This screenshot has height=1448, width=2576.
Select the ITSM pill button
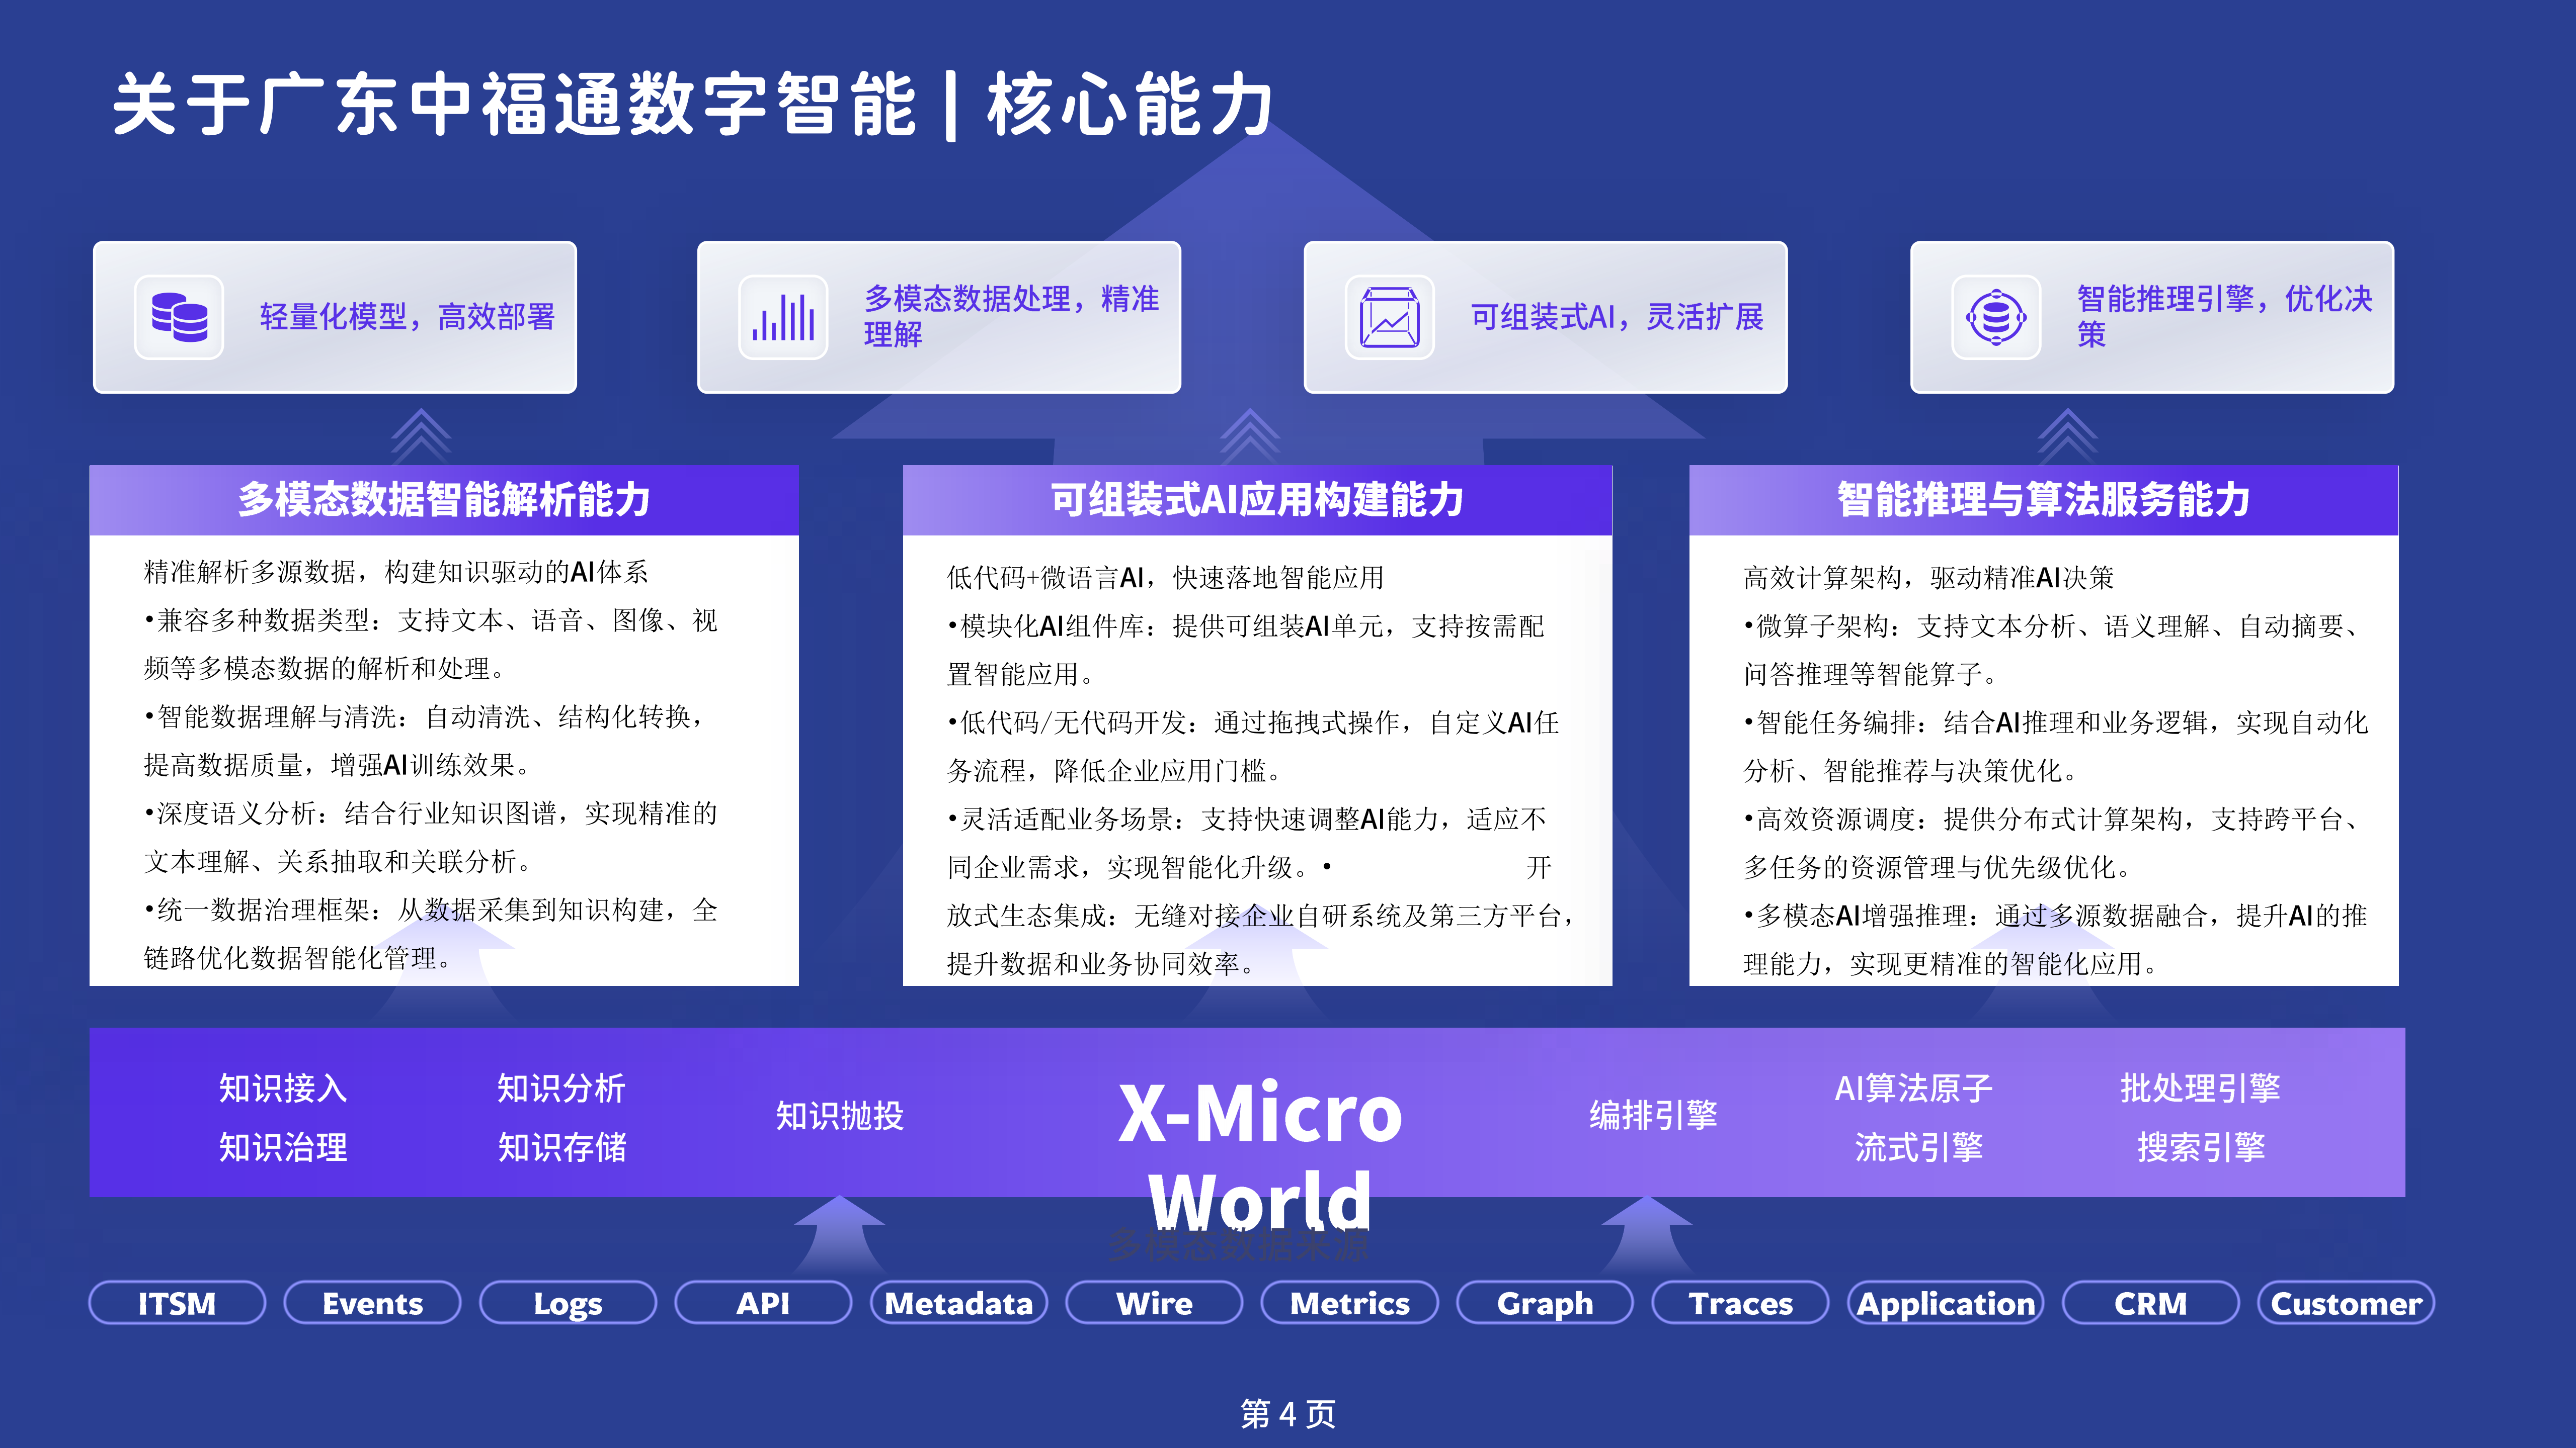tap(177, 1303)
